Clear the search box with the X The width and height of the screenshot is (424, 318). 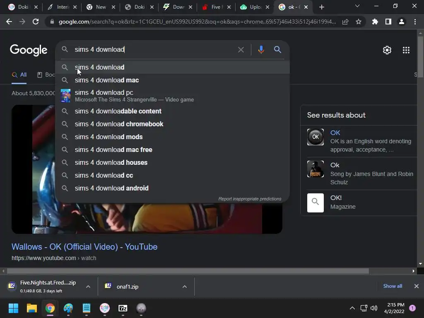pyautogui.click(x=241, y=50)
